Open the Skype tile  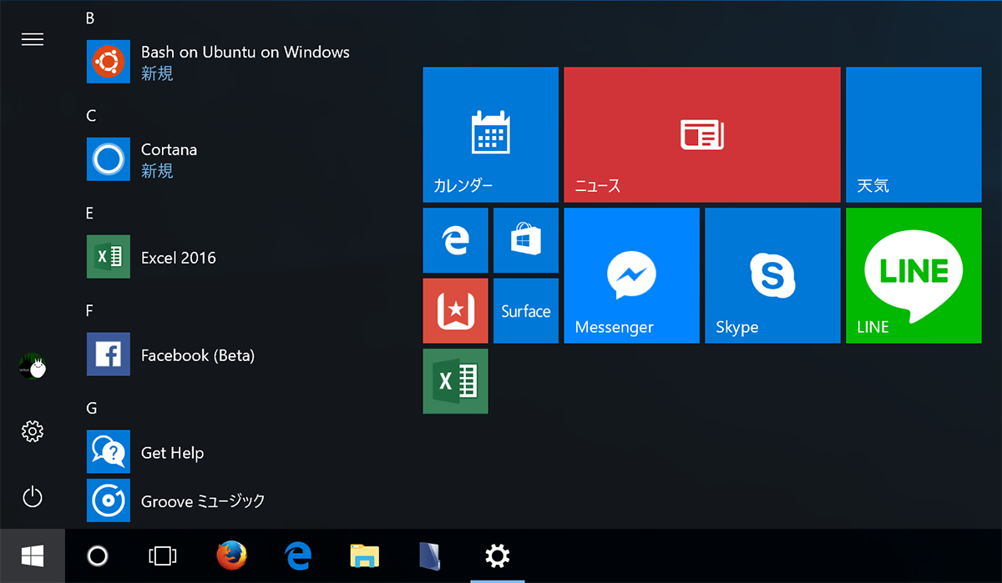pyautogui.click(x=773, y=276)
